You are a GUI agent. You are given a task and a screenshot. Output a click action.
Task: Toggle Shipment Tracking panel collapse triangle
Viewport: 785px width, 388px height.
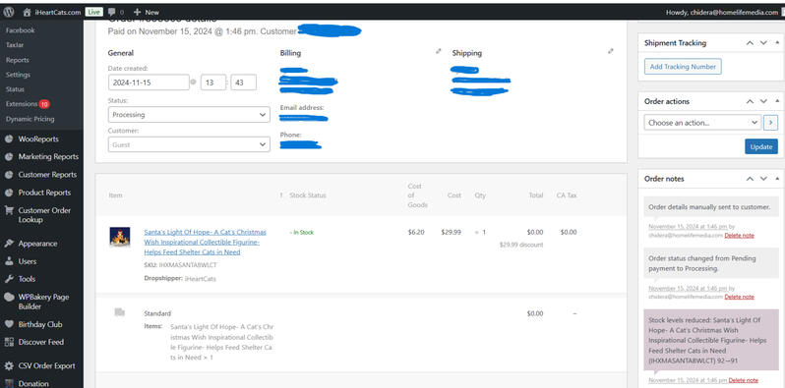(x=777, y=43)
